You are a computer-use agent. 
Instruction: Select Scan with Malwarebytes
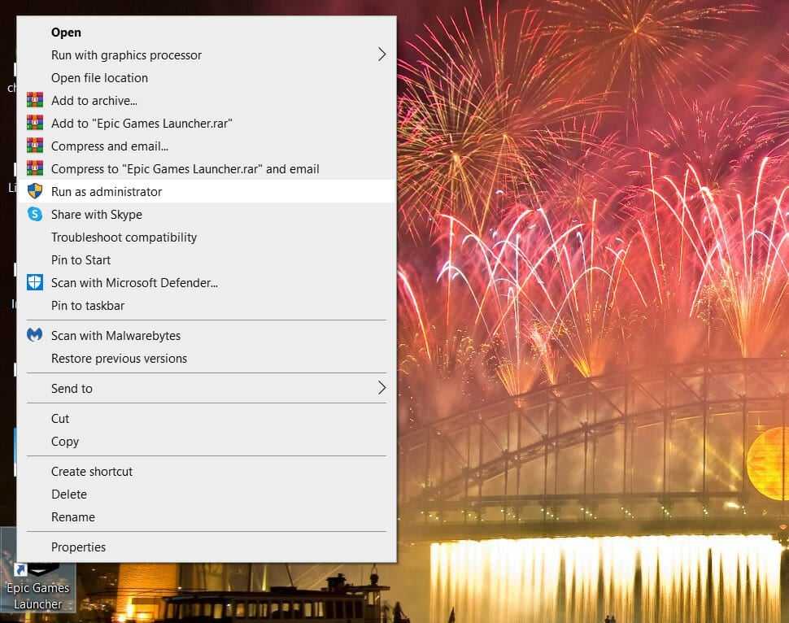[x=207, y=336]
